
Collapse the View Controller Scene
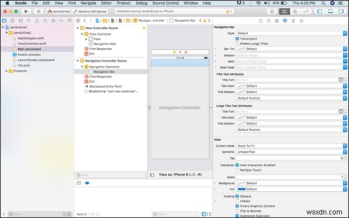(78, 28)
